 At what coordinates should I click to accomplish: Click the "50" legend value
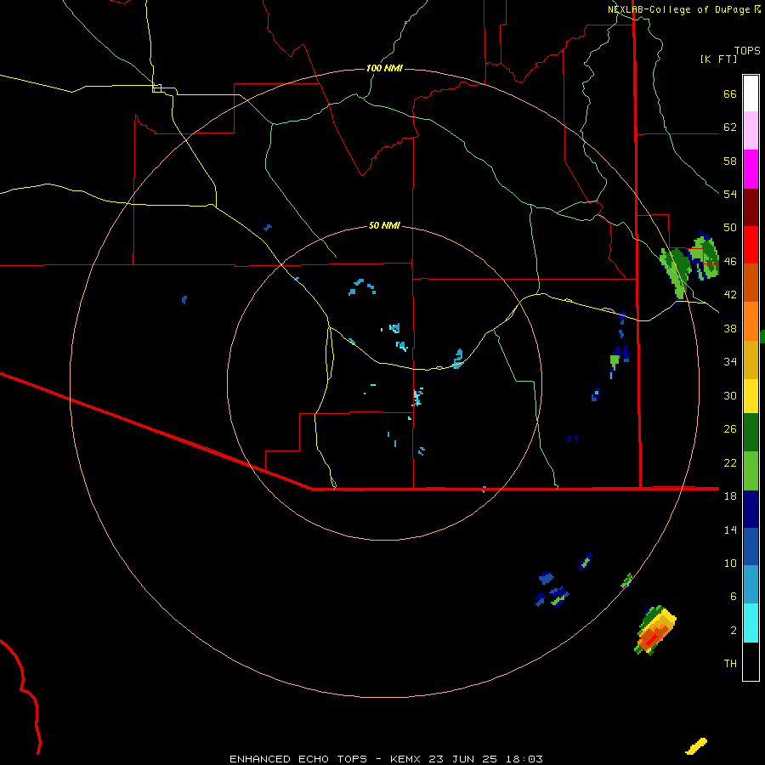coord(730,228)
